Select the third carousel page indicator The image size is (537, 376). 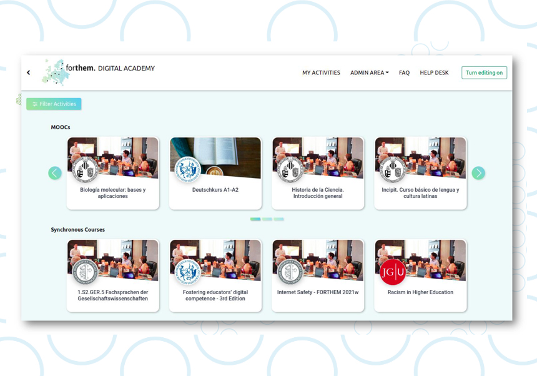click(278, 219)
